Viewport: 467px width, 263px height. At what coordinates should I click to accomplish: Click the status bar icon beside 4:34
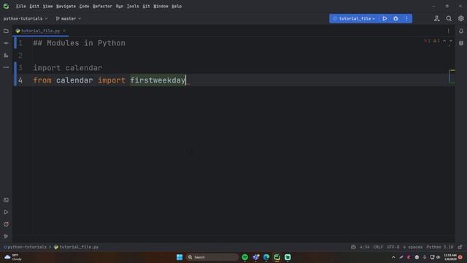(x=353, y=247)
